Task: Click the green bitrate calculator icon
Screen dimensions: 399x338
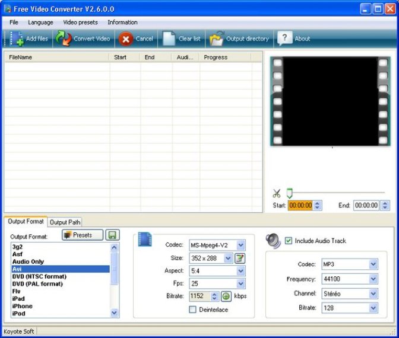Action: [226, 296]
